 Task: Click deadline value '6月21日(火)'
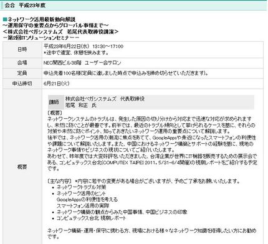57,83
